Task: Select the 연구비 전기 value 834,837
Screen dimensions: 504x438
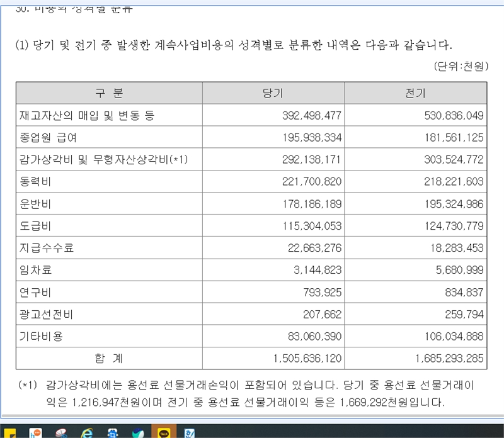Action: point(464,292)
